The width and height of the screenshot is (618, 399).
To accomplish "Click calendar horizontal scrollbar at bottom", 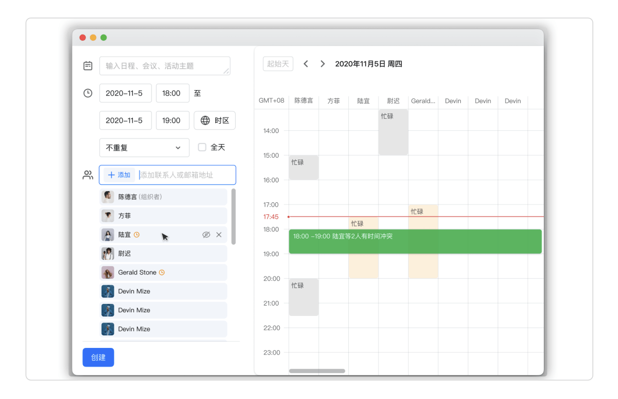I will click(317, 370).
